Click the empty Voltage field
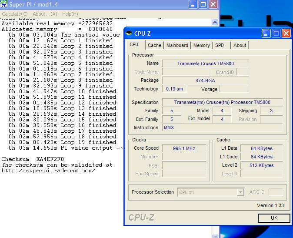293x238 pixels. (x=234, y=89)
